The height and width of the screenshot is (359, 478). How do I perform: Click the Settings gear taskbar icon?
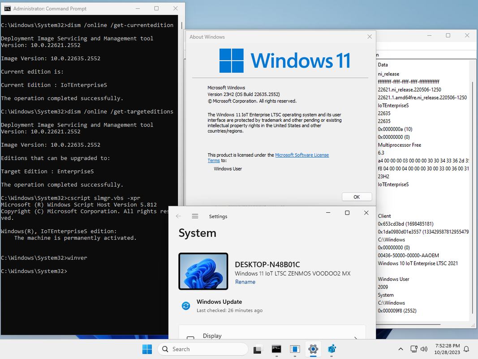[313, 349]
